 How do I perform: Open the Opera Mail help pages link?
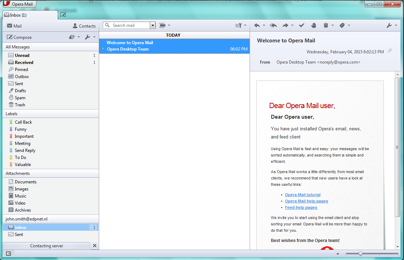307,201
